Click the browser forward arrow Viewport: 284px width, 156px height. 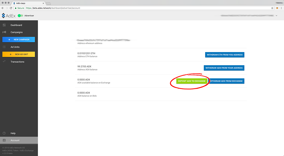[7, 8]
